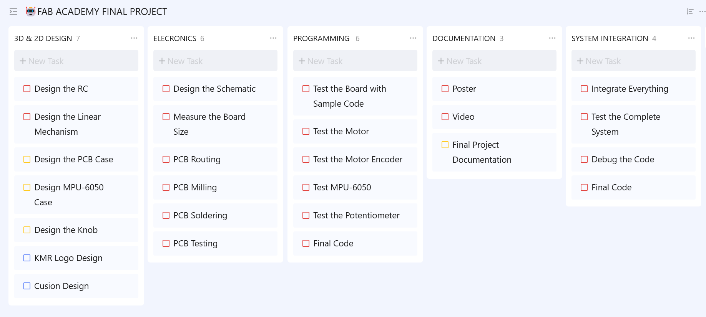Open the outline view icon at top right
This screenshot has width=706, height=317.
click(690, 12)
